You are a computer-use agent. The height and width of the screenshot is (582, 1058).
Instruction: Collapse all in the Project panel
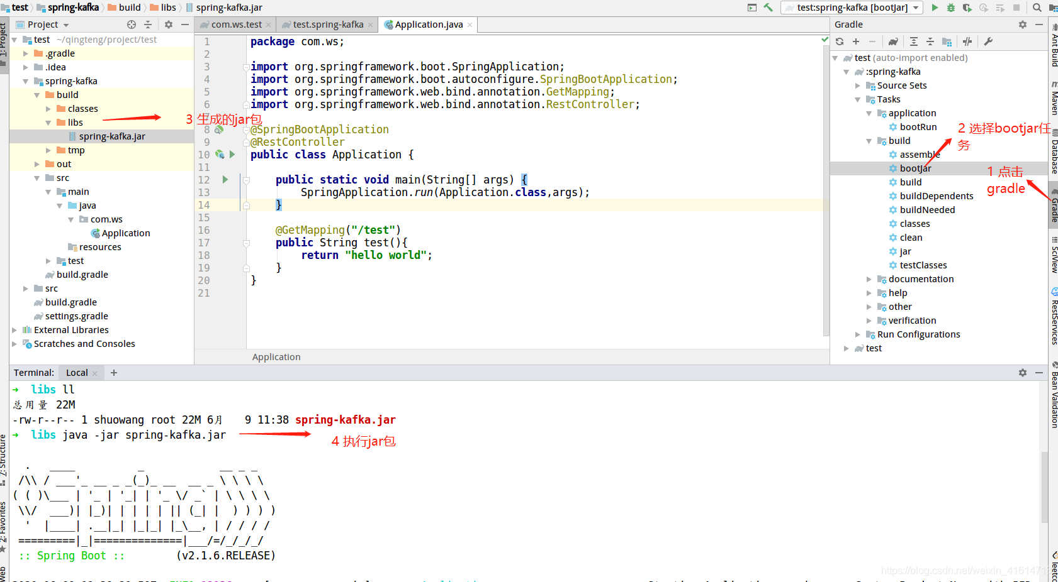pyautogui.click(x=148, y=25)
